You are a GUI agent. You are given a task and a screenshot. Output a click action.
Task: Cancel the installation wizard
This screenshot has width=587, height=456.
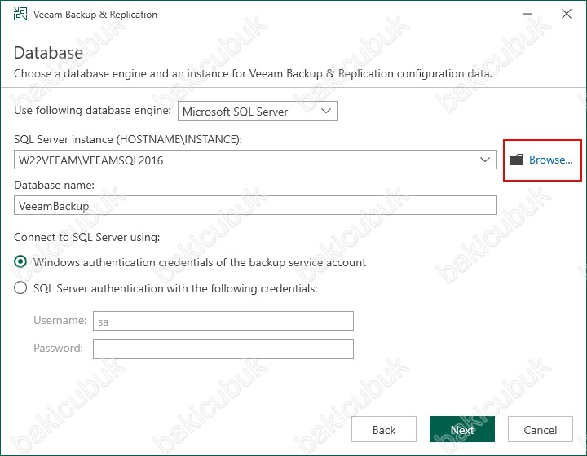[x=541, y=429]
